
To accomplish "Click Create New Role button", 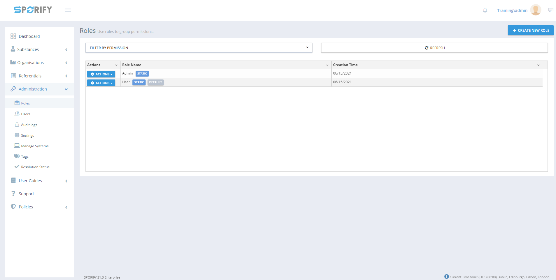I will point(530,30).
